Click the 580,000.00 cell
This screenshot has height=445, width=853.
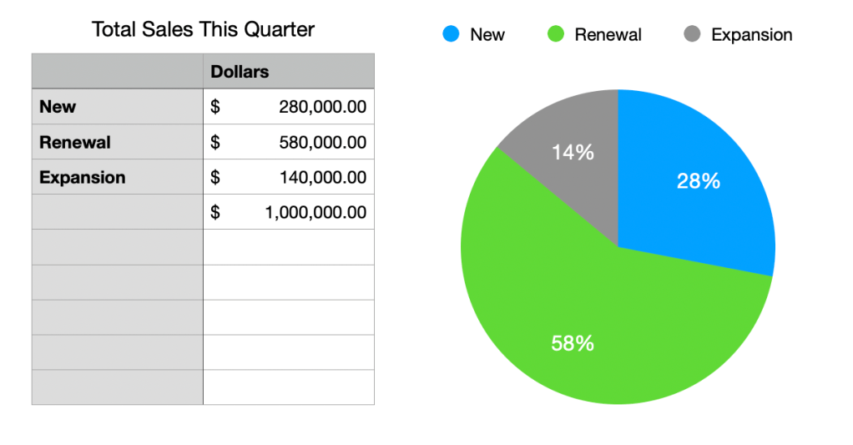click(289, 142)
